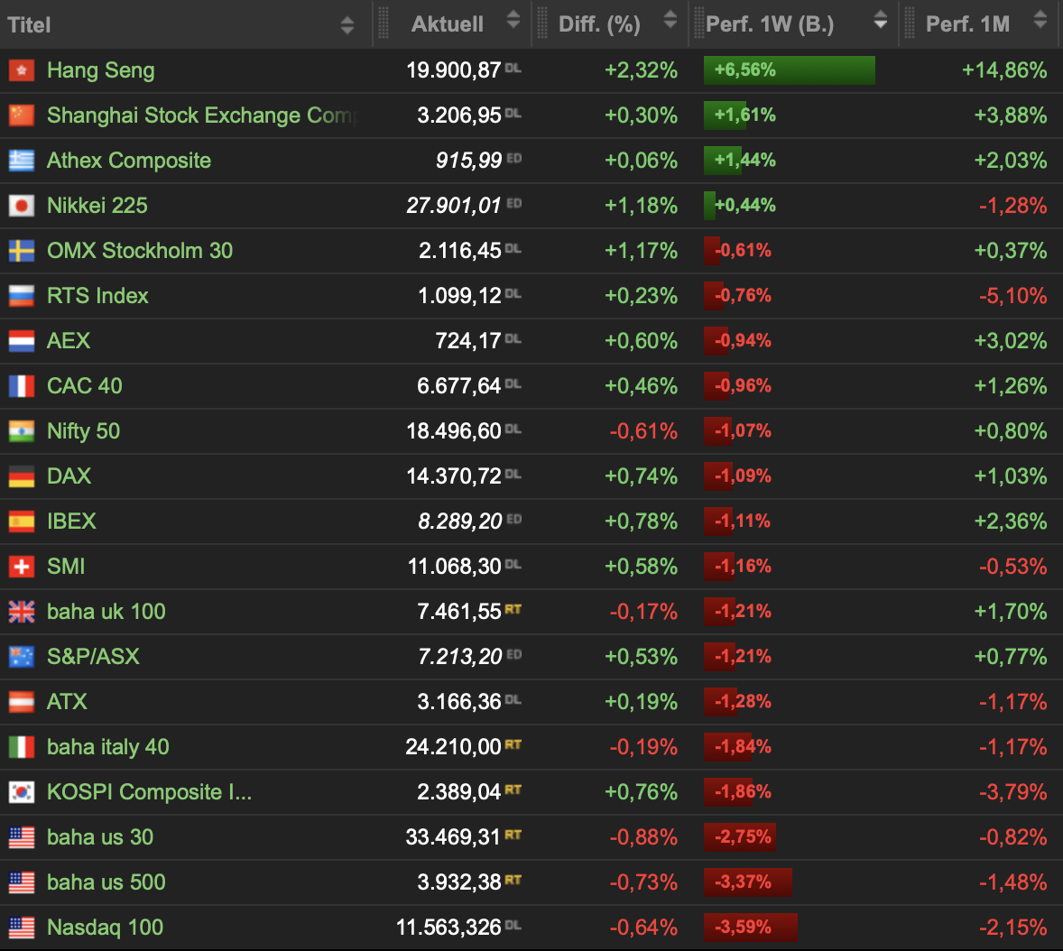Sort by Perf. 1M column arrows

pyautogui.click(x=1040, y=20)
